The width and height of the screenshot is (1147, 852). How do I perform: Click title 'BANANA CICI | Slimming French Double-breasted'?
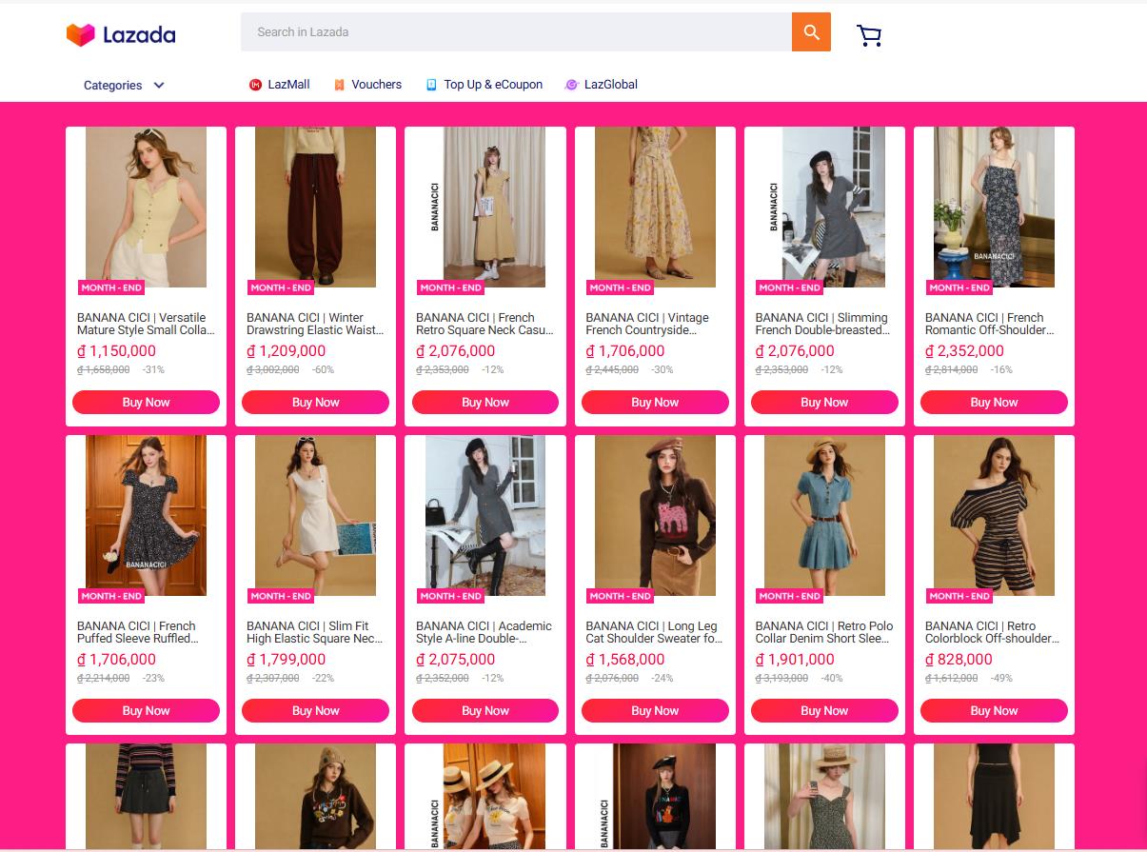[x=823, y=325]
